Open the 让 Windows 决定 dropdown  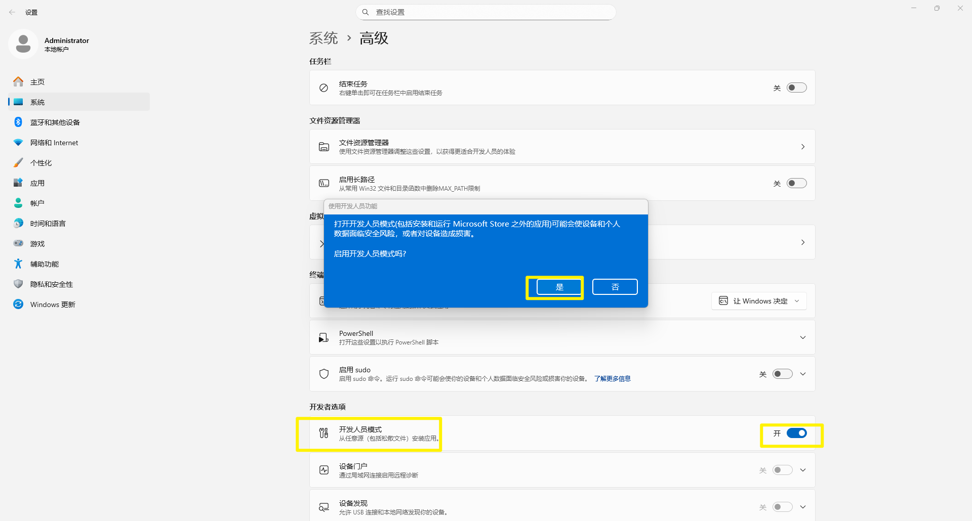[759, 301]
